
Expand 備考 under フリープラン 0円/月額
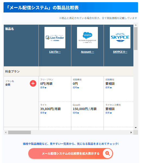(43, 88)
